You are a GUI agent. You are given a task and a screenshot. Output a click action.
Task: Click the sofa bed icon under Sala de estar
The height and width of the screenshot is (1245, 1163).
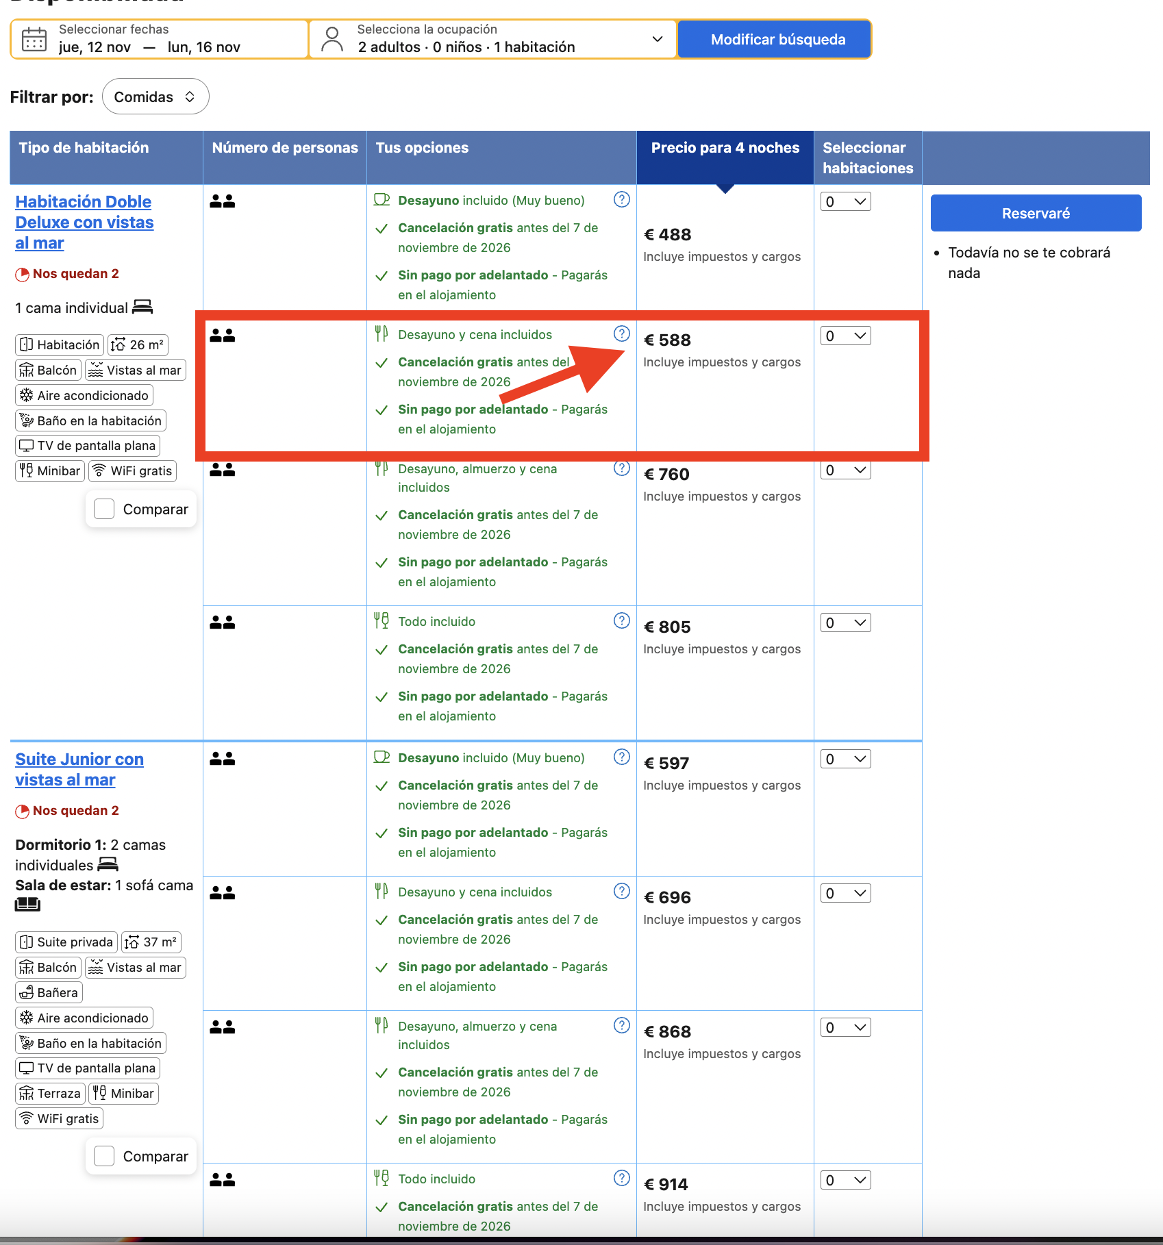pos(27,905)
